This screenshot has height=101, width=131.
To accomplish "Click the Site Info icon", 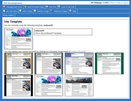I will point(47,7).
